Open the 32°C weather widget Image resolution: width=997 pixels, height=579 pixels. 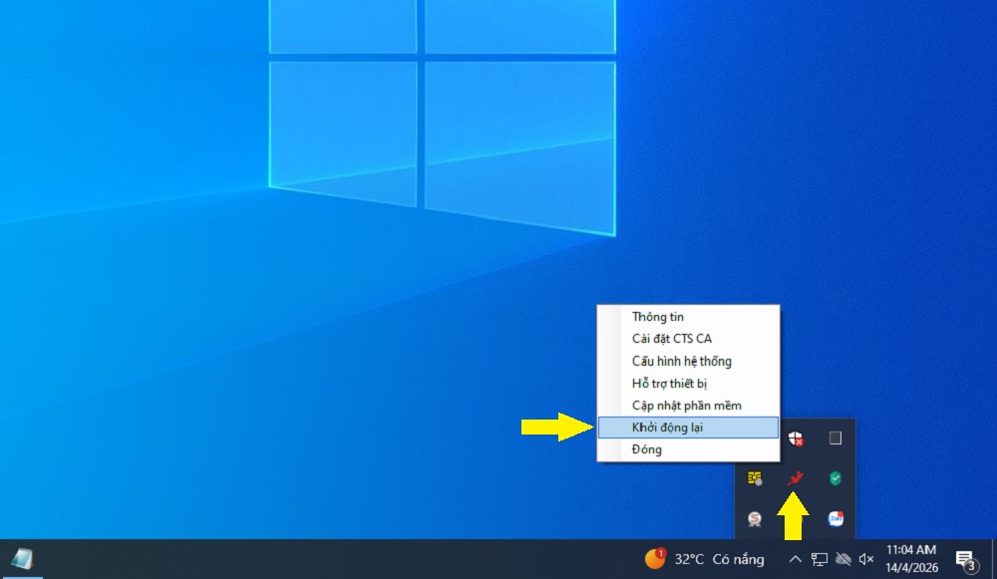pos(704,559)
